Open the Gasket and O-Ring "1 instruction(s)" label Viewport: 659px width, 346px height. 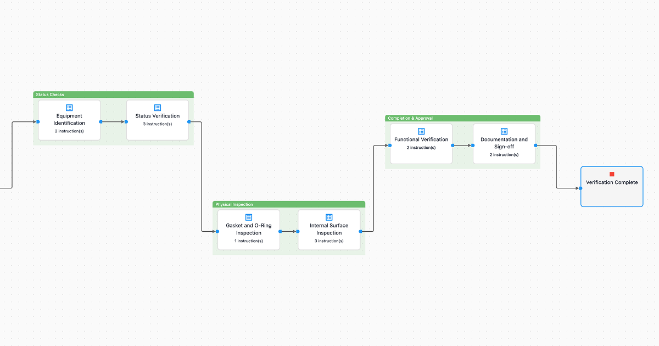[249, 241]
